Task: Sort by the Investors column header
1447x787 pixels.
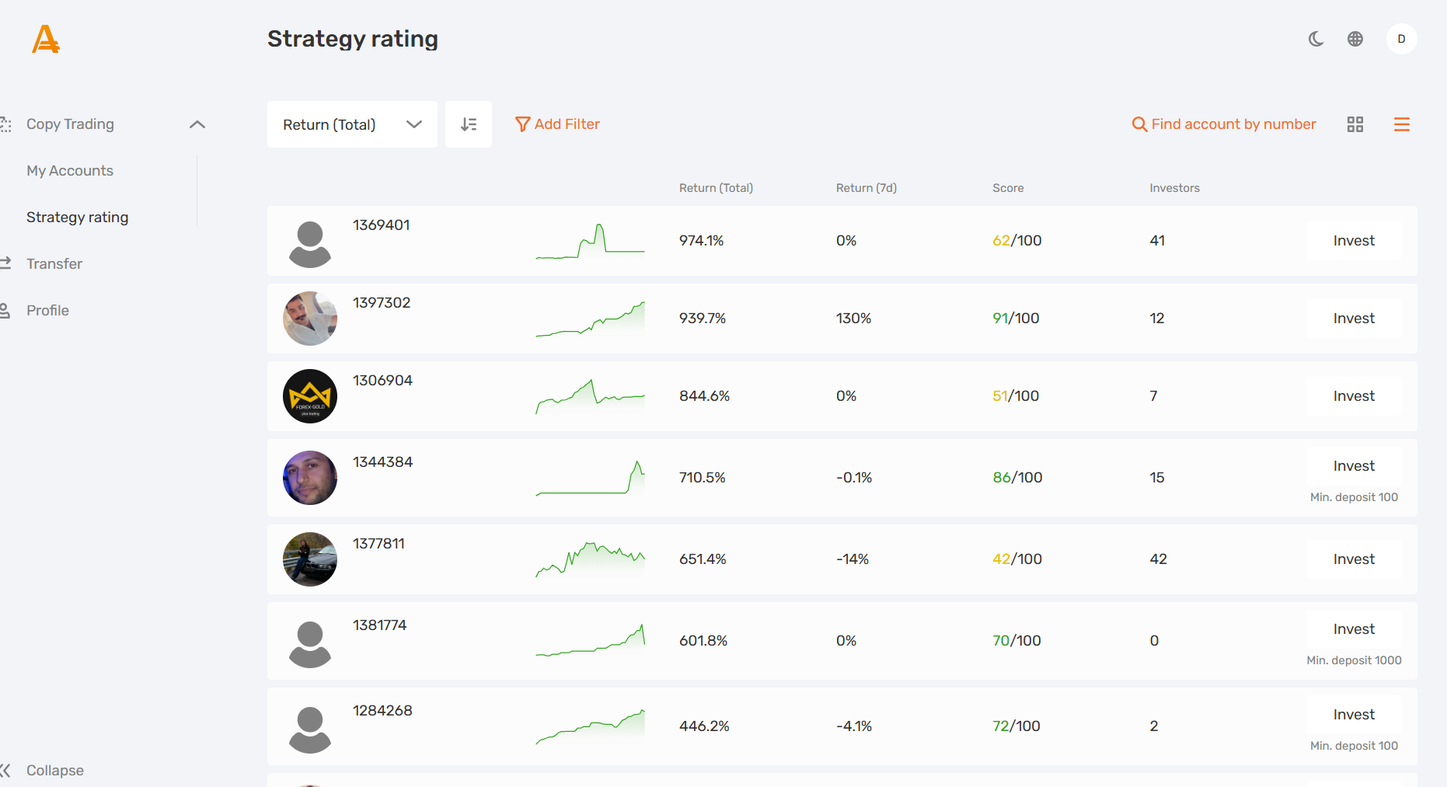Action: (1174, 187)
